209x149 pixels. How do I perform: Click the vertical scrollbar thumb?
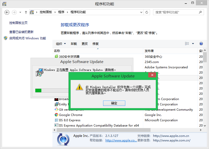click(205, 57)
